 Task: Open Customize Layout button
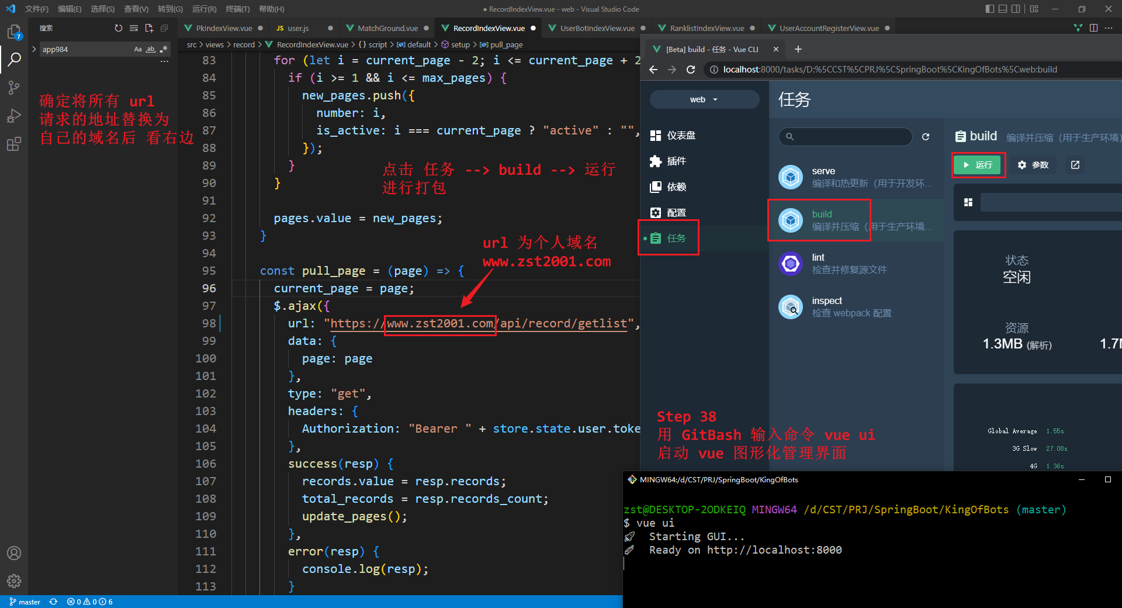1034,9
